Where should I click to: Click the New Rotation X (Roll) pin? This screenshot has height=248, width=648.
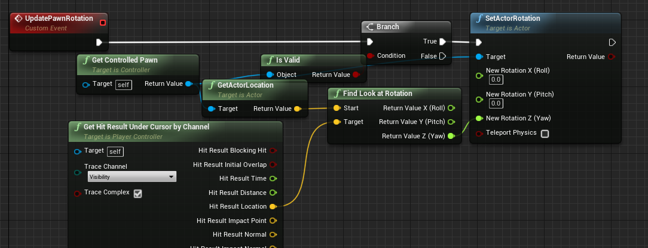coord(479,76)
